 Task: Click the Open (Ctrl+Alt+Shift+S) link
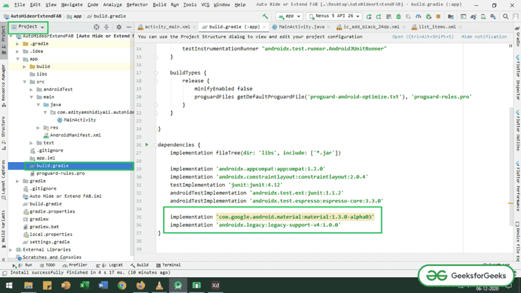tap(424, 36)
